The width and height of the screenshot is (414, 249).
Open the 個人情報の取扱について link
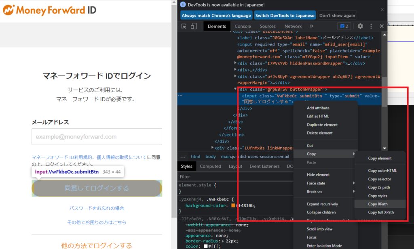pos(121,157)
